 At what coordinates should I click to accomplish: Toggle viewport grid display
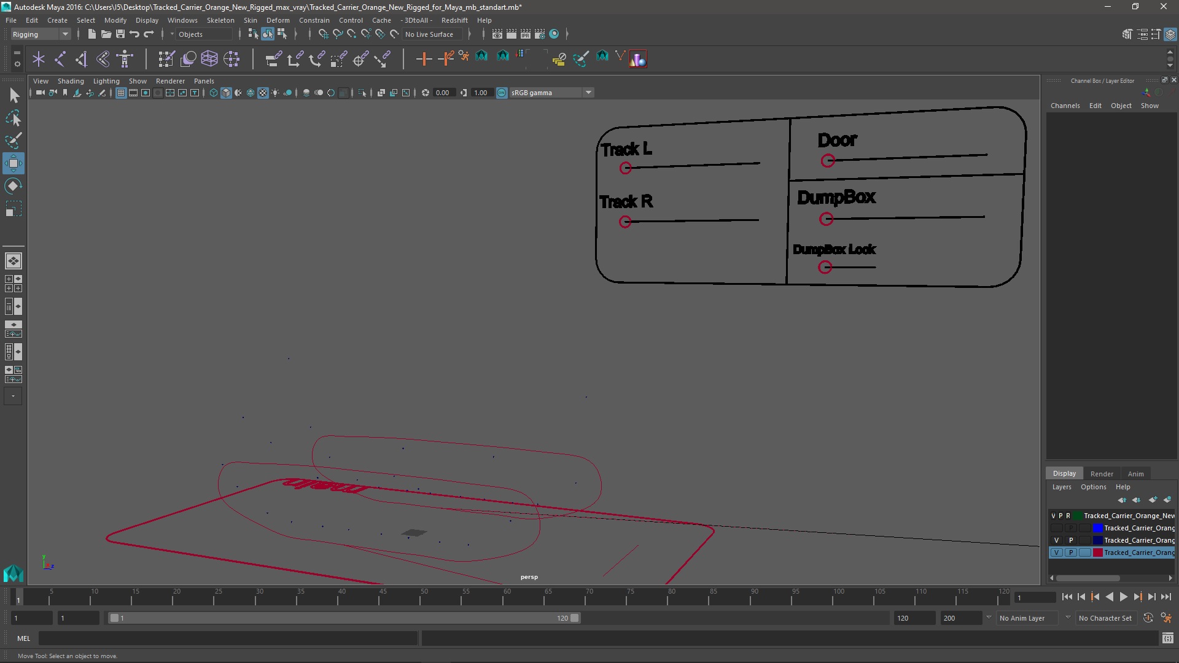[121, 93]
